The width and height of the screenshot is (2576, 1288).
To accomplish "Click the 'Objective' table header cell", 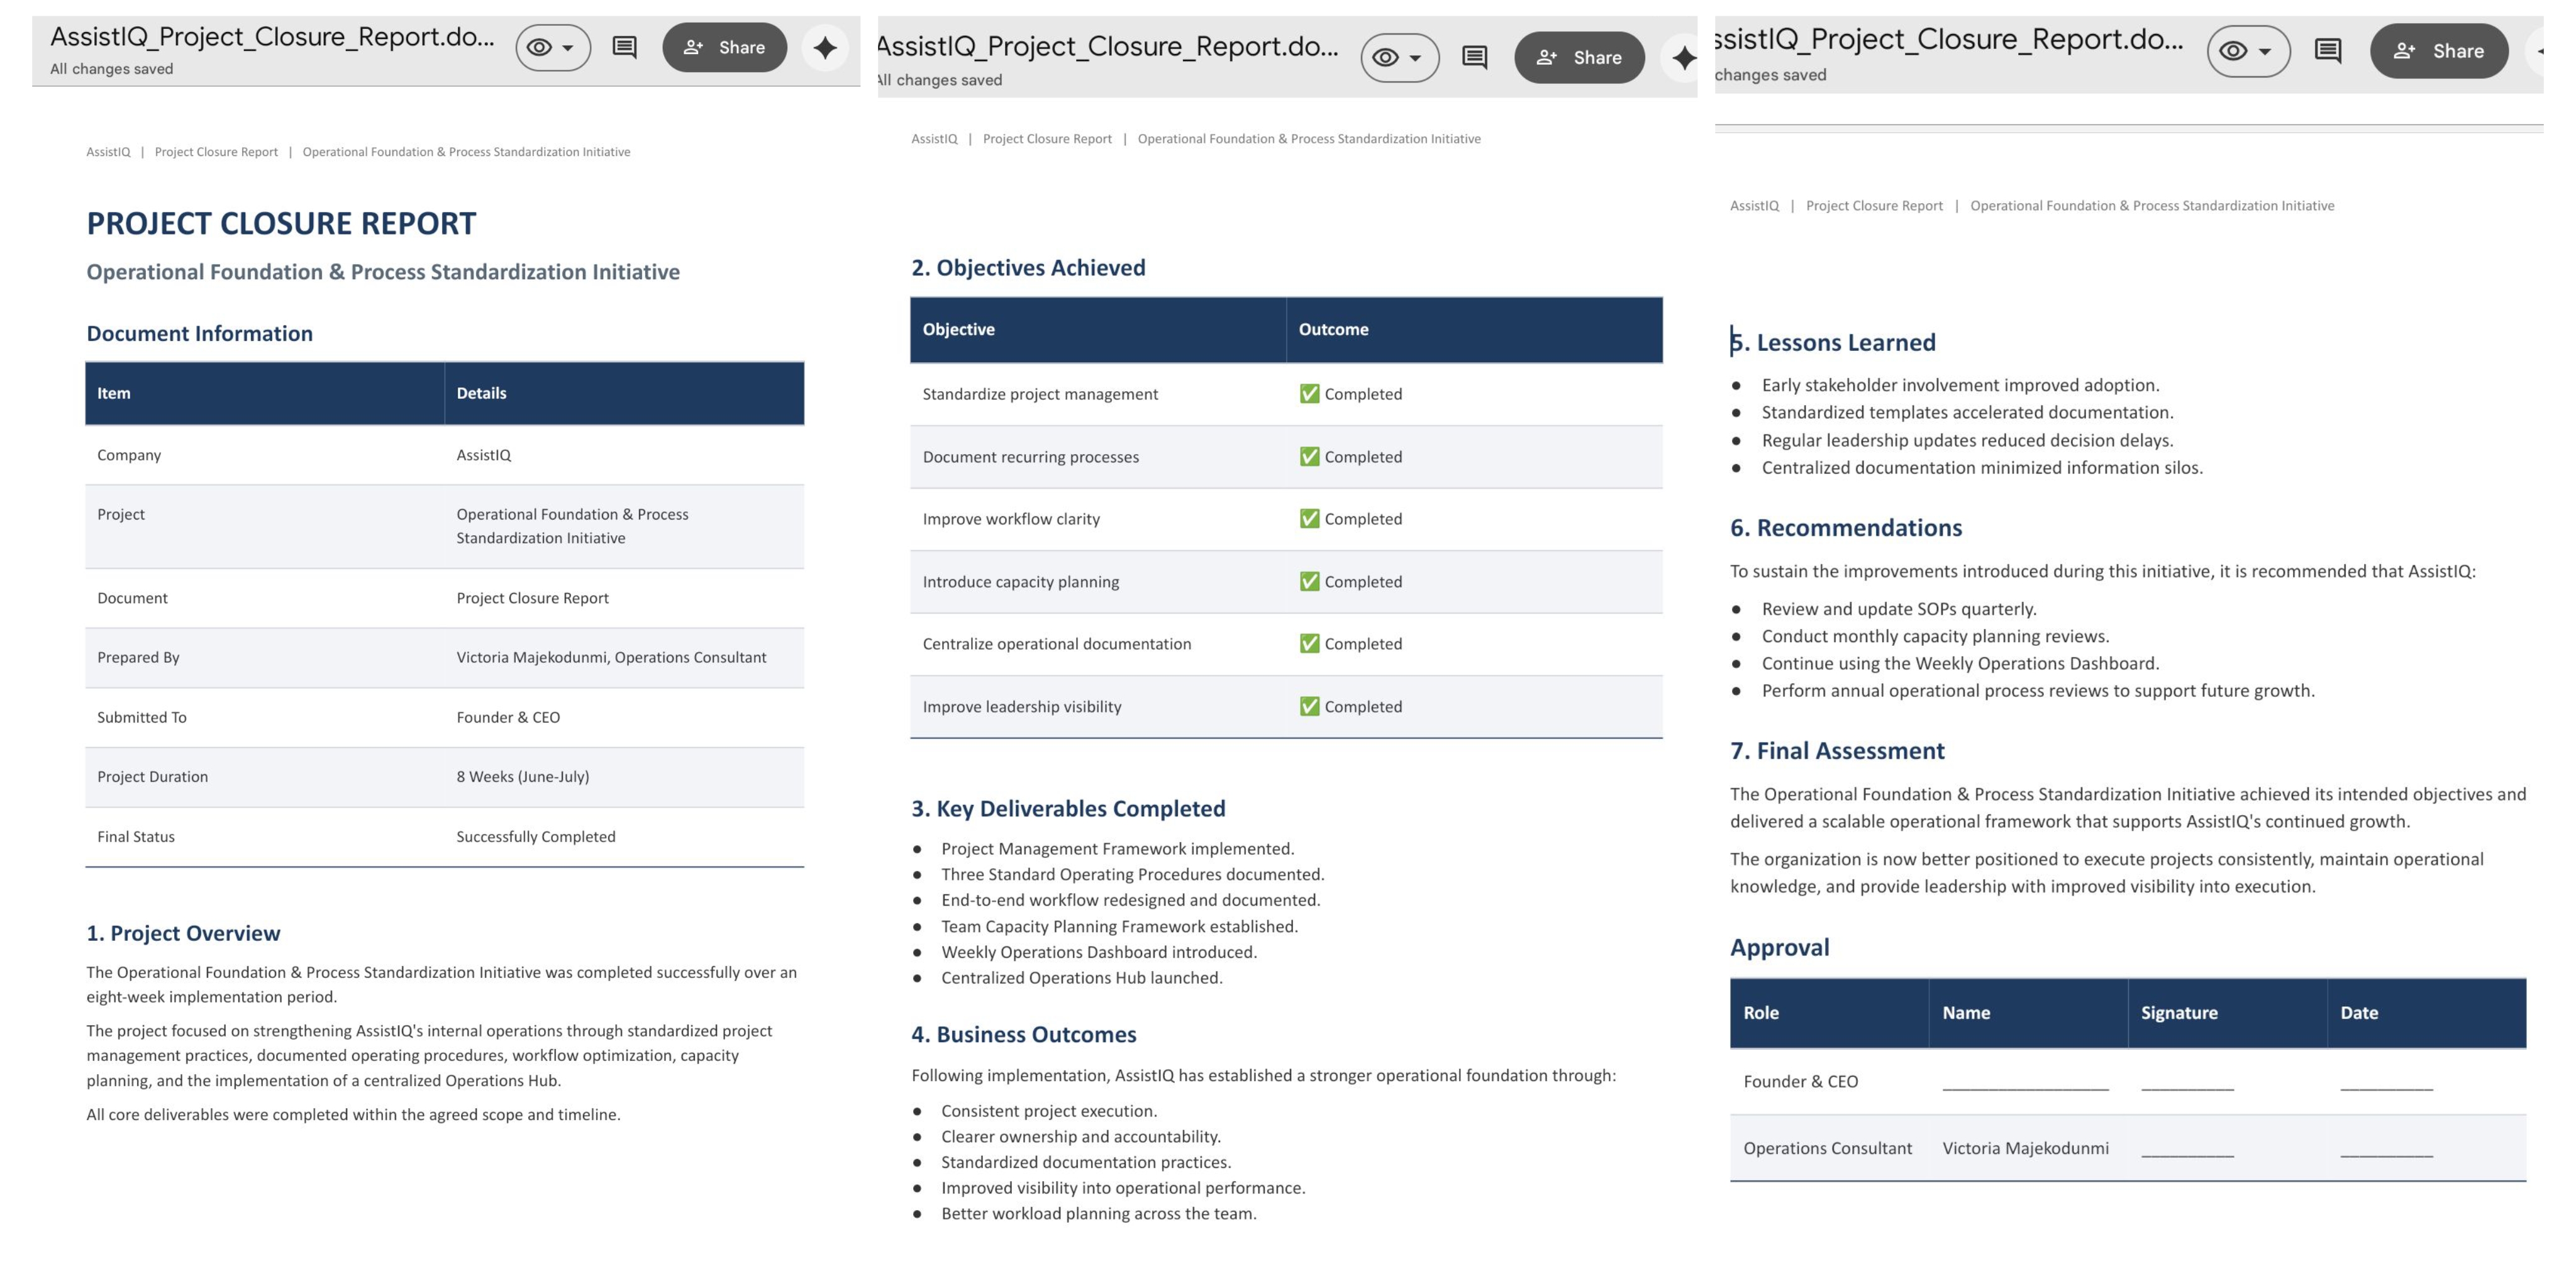I will (x=1098, y=329).
